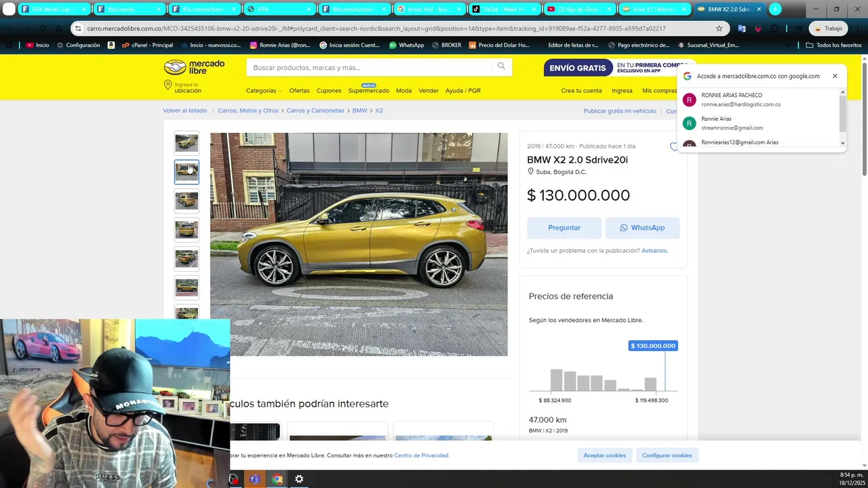
Task: Click the YouTube Inicio bookmark
Action: 38,45
